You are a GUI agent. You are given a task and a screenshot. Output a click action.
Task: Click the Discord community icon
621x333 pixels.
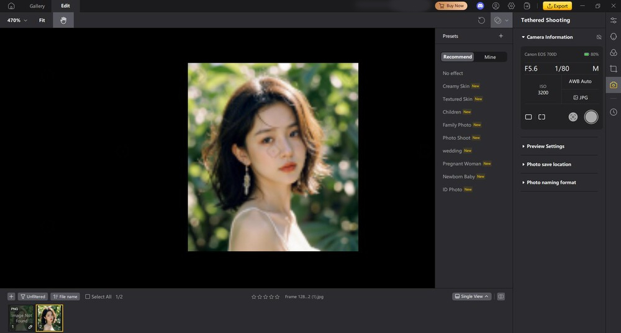(480, 6)
